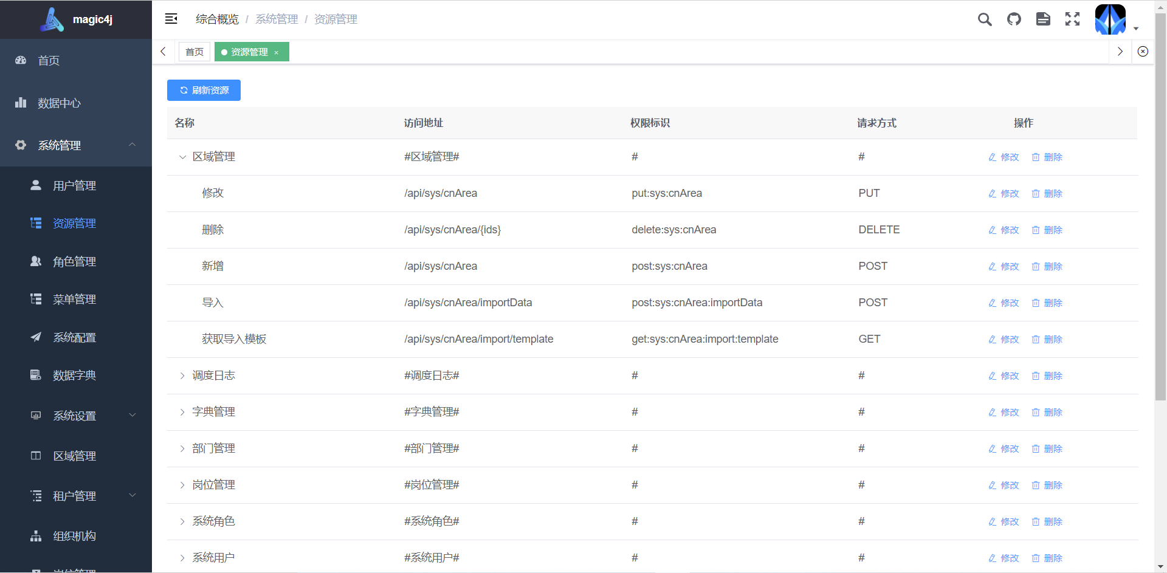Open 用户管理 in the sidebar
This screenshot has height=573, width=1167.
tap(76, 185)
